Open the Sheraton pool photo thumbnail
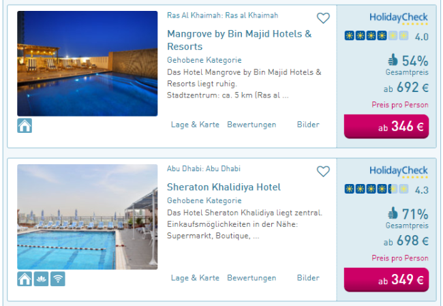Screen dimensions: 443x306 87,217
